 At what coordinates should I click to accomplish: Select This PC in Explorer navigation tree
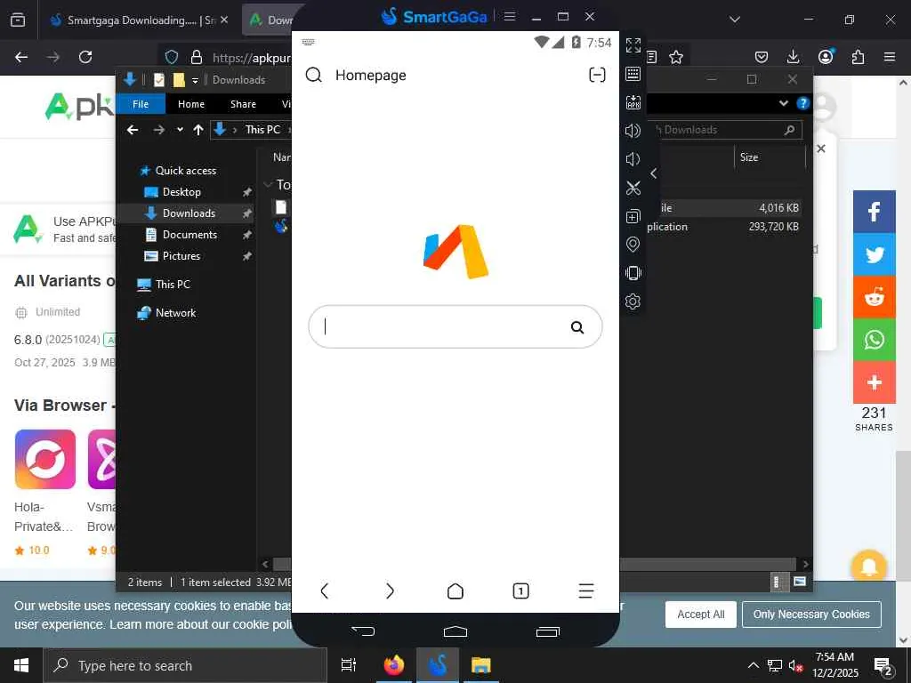click(x=173, y=285)
